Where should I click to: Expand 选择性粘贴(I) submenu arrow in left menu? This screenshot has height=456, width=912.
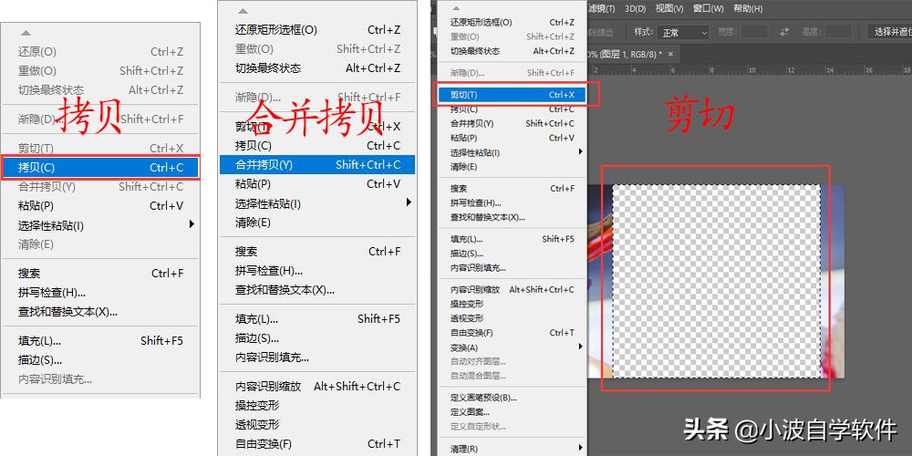pos(192,224)
